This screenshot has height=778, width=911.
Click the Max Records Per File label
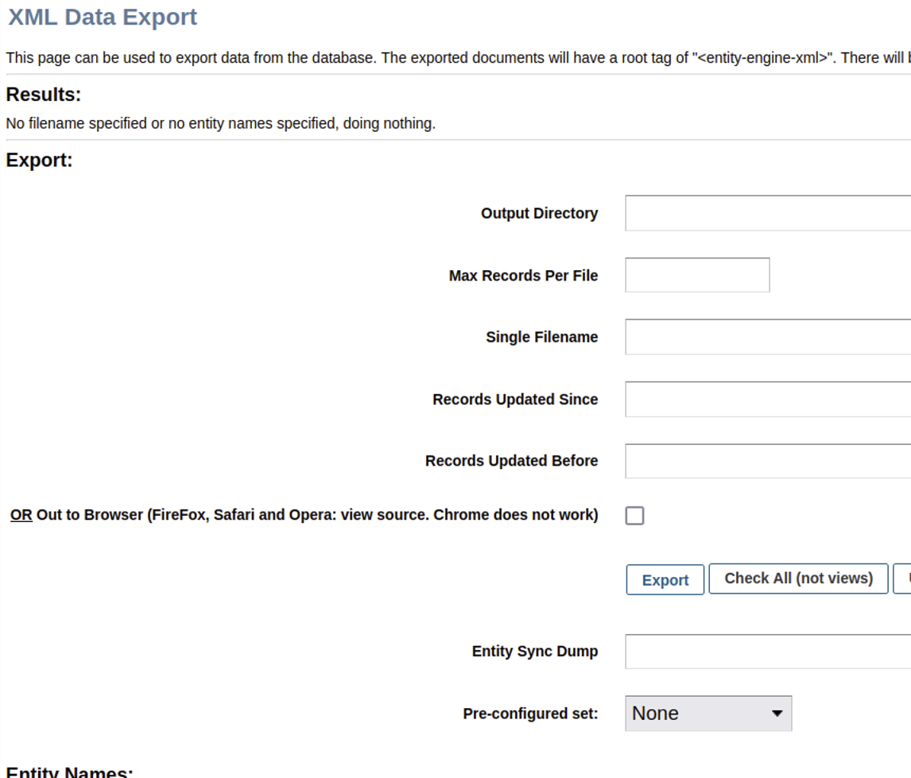click(523, 275)
